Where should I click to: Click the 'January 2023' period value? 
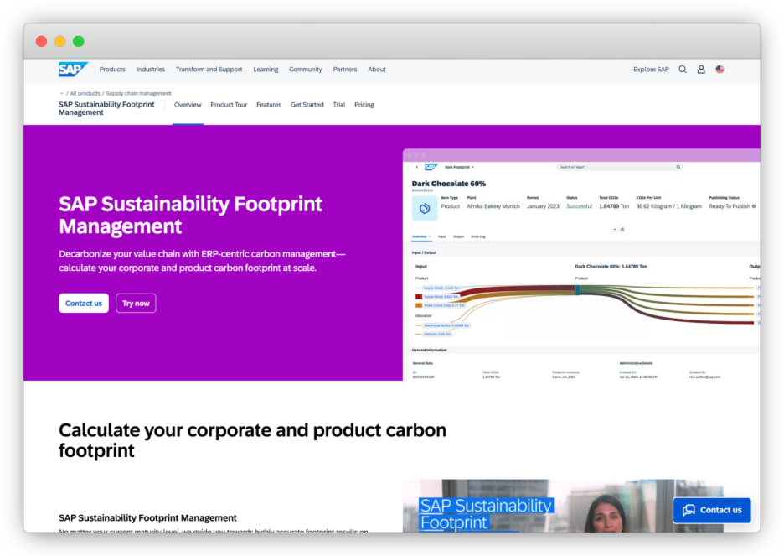coord(543,206)
